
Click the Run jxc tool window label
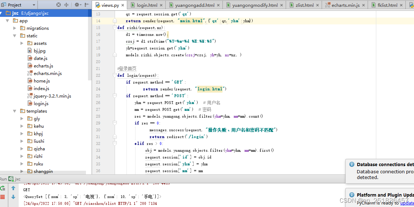10,179
